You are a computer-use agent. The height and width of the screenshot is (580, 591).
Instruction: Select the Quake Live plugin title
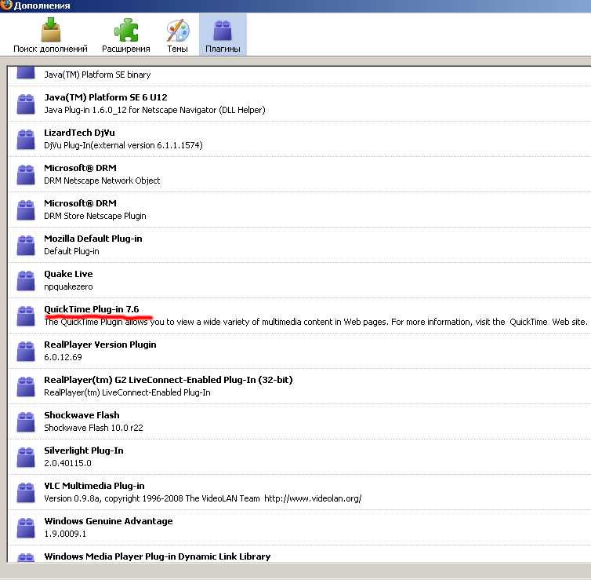68,274
